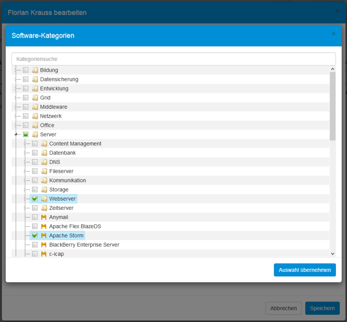Click the flag icon beside Apache Flex BlazeDS
This screenshot has width=347, height=322.
click(44, 226)
